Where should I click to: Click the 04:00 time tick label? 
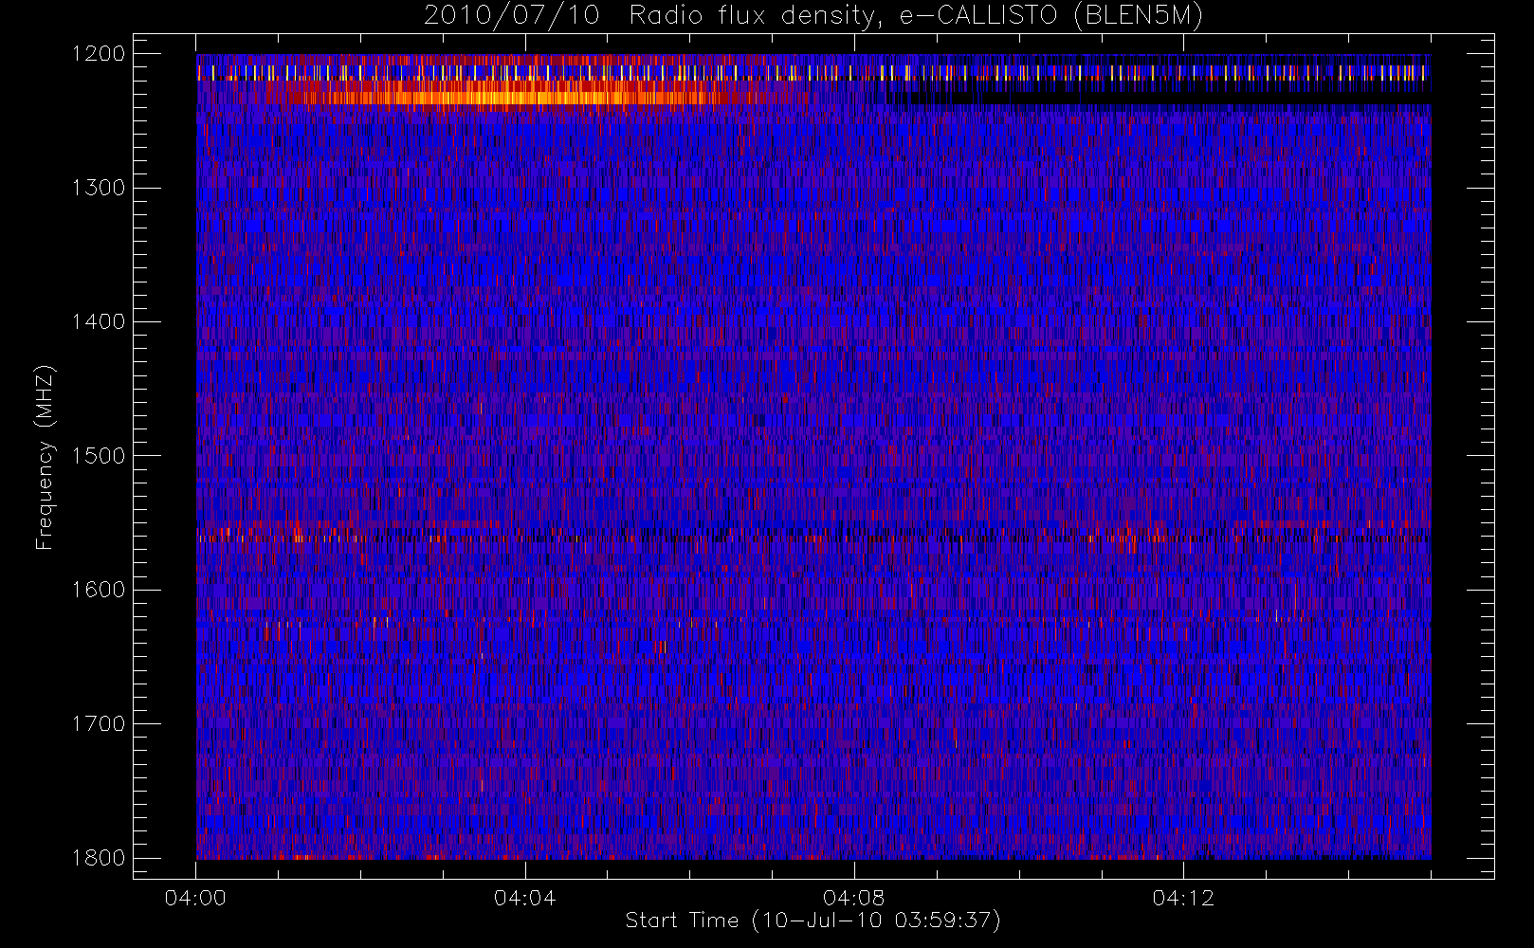click(x=195, y=898)
